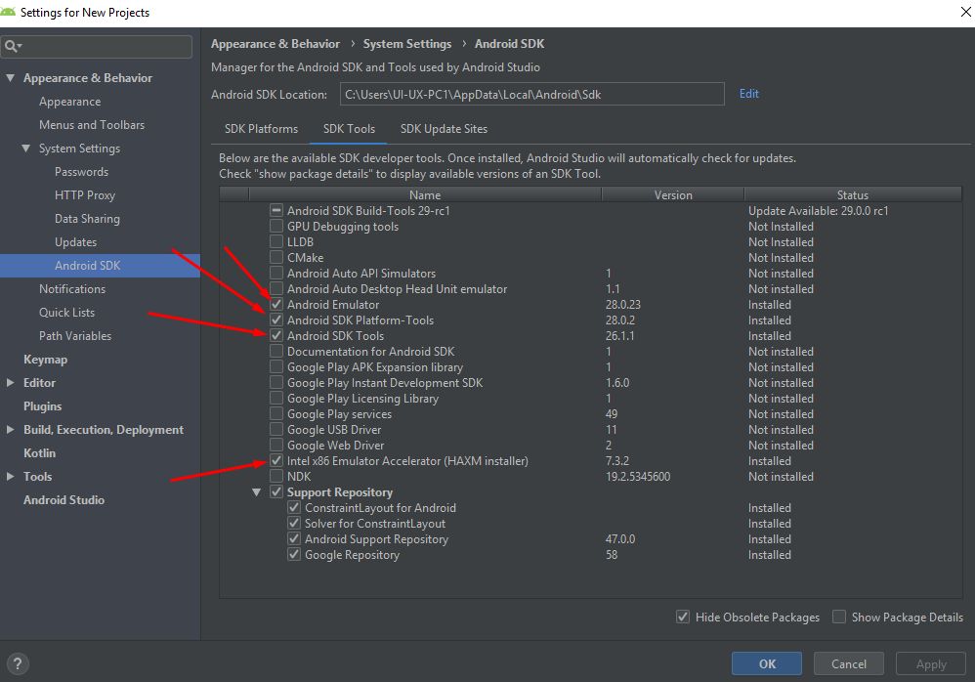This screenshot has width=975, height=682.
Task: Uncheck Solver for ConstraintLayout checkbox
Action: coord(294,523)
